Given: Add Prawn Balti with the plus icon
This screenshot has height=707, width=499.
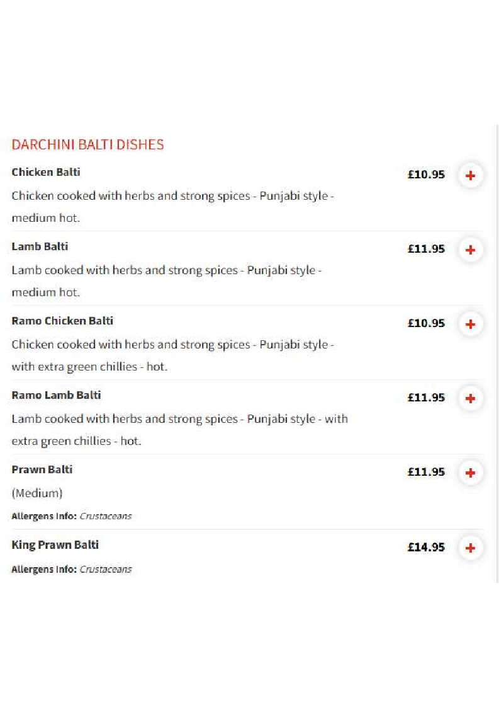Looking at the screenshot, I should 470,473.
